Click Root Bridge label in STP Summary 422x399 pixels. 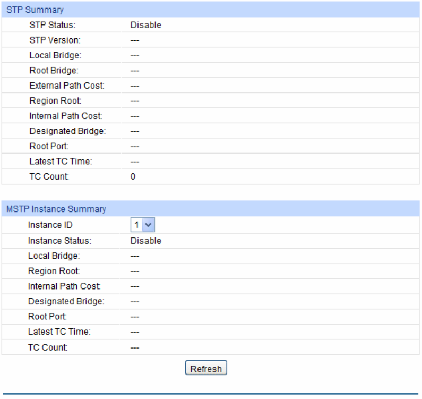pos(54,70)
